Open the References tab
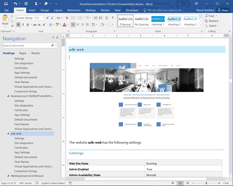 [74, 10]
